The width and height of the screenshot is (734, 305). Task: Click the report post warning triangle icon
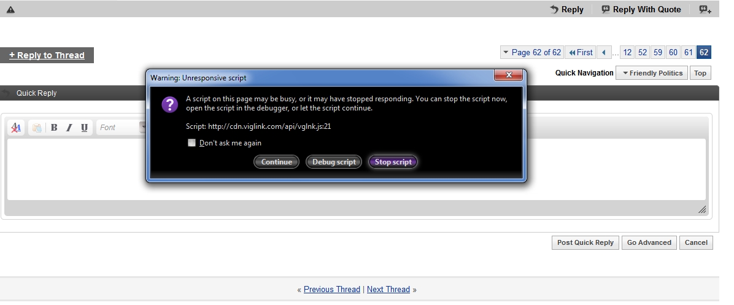[x=10, y=10]
